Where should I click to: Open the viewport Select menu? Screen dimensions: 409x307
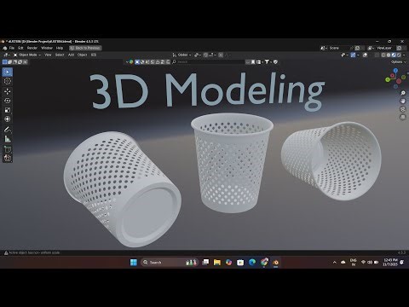coord(60,55)
